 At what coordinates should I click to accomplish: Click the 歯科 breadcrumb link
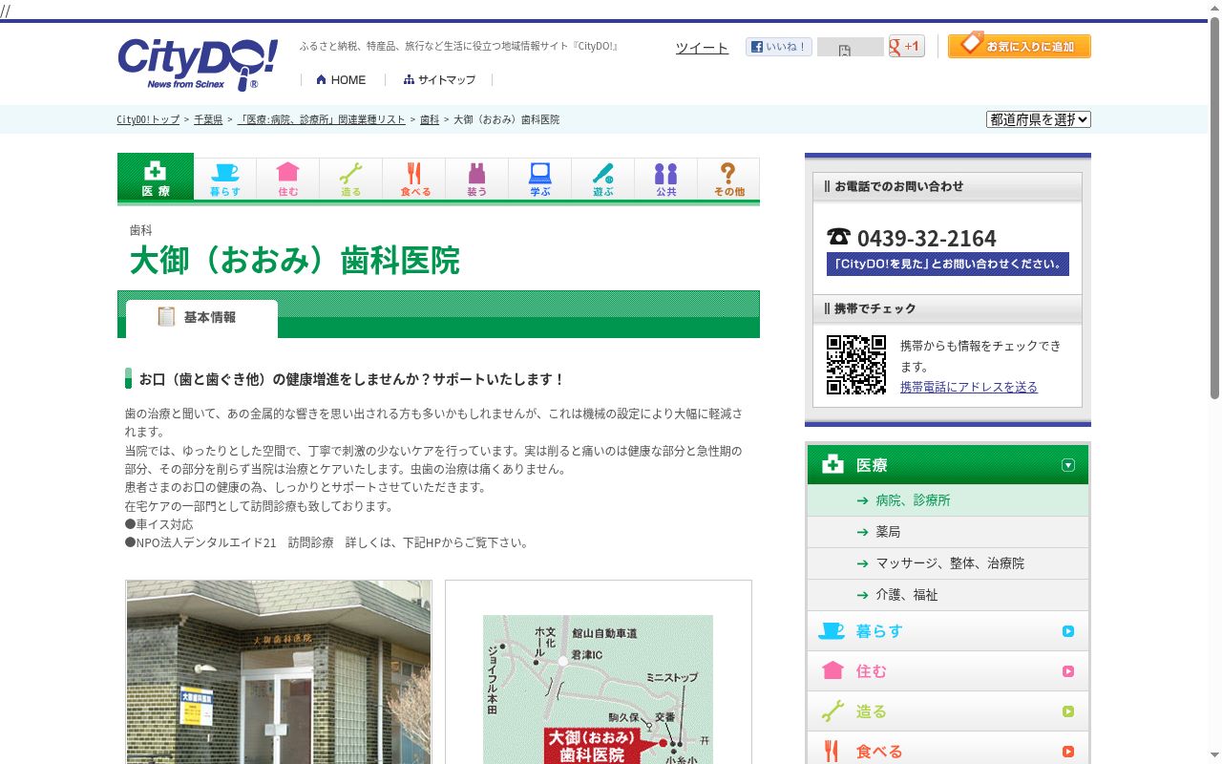(x=430, y=119)
